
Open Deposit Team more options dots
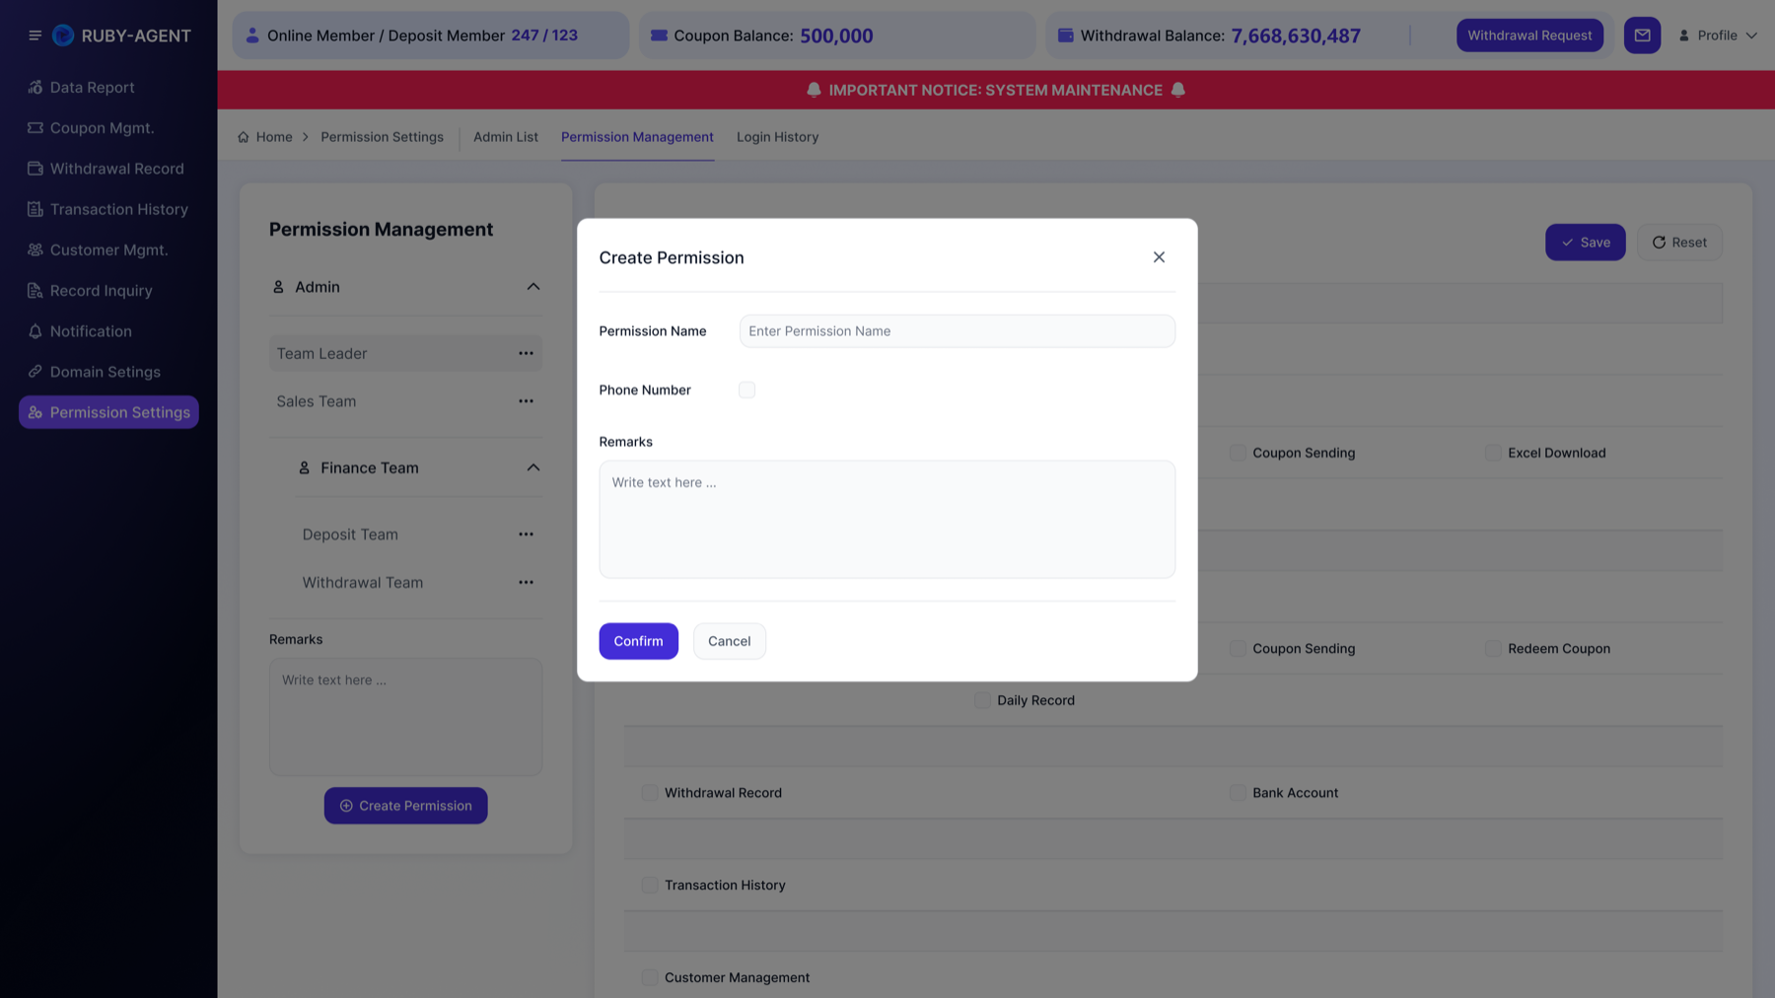(526, 535)
